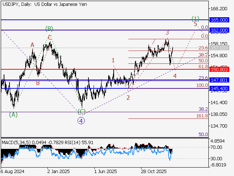This screenshot has width=234, height=176.
Task: Click the red wave 5 label
Action: click(x=195, y=24)
